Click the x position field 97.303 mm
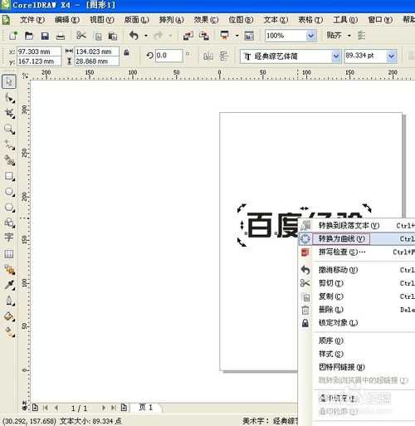 pyautogui.click(x=39, y=51)
